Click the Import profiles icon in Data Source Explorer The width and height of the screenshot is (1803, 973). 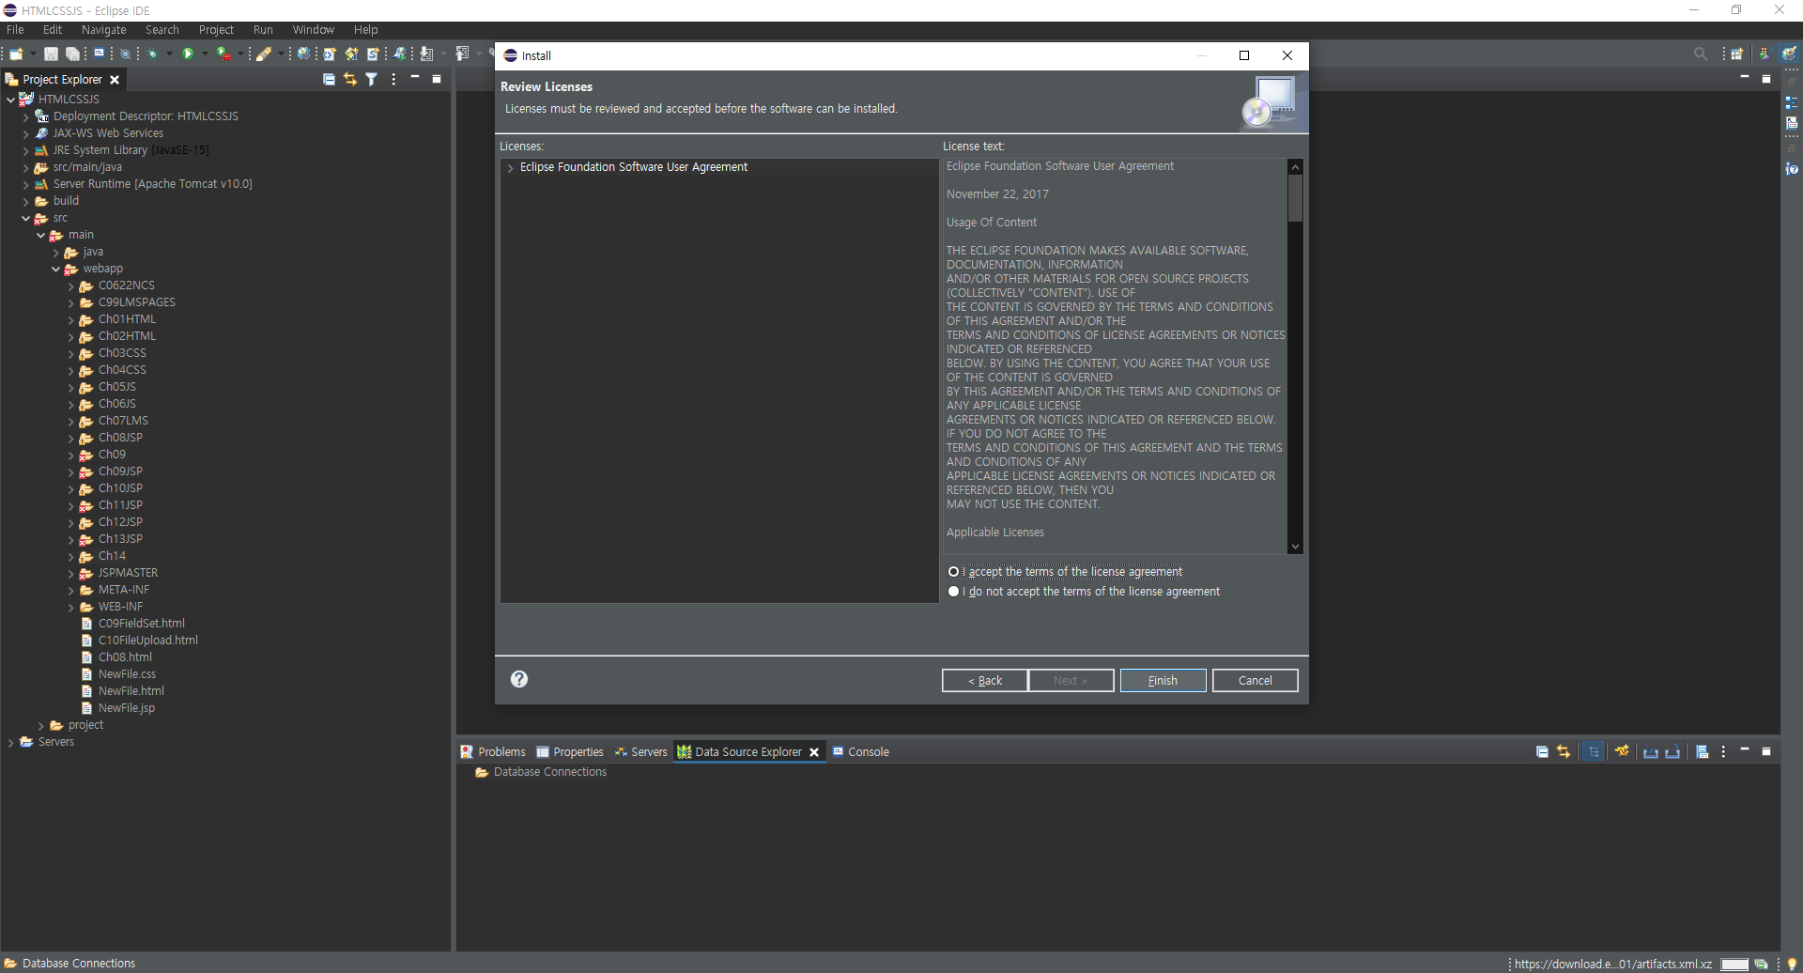1651,752
